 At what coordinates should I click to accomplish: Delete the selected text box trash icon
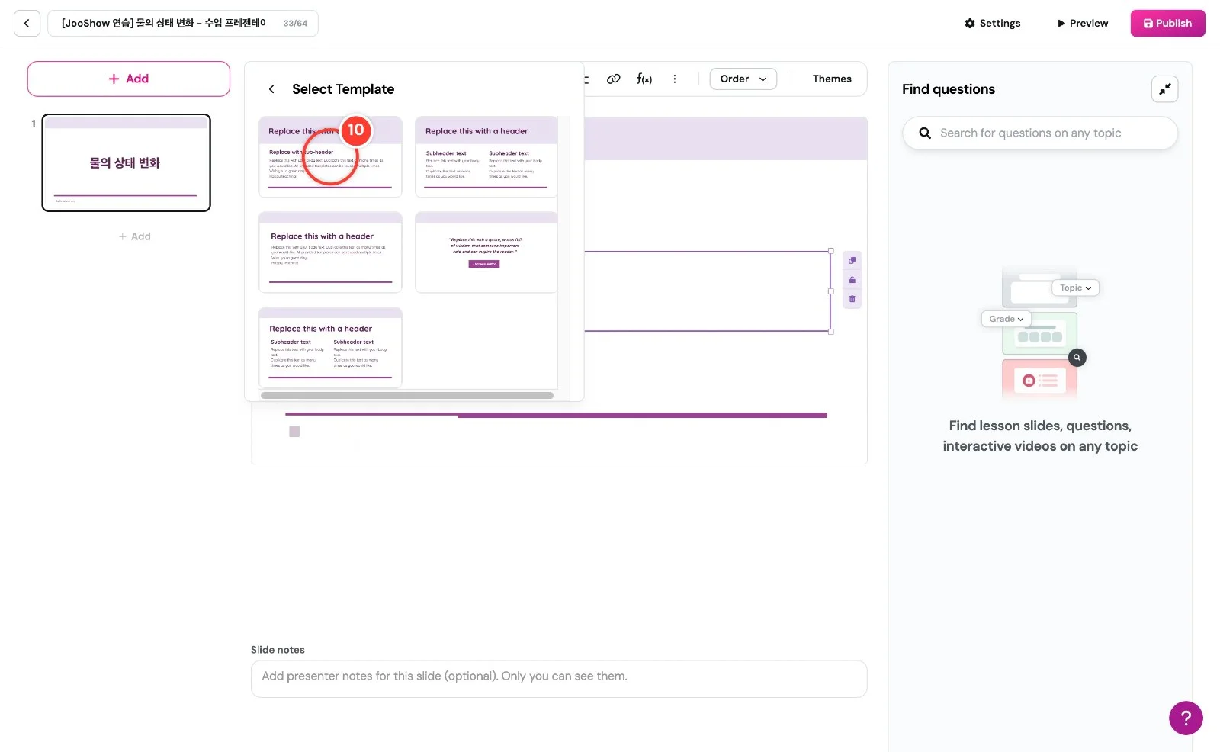point(852,299)
